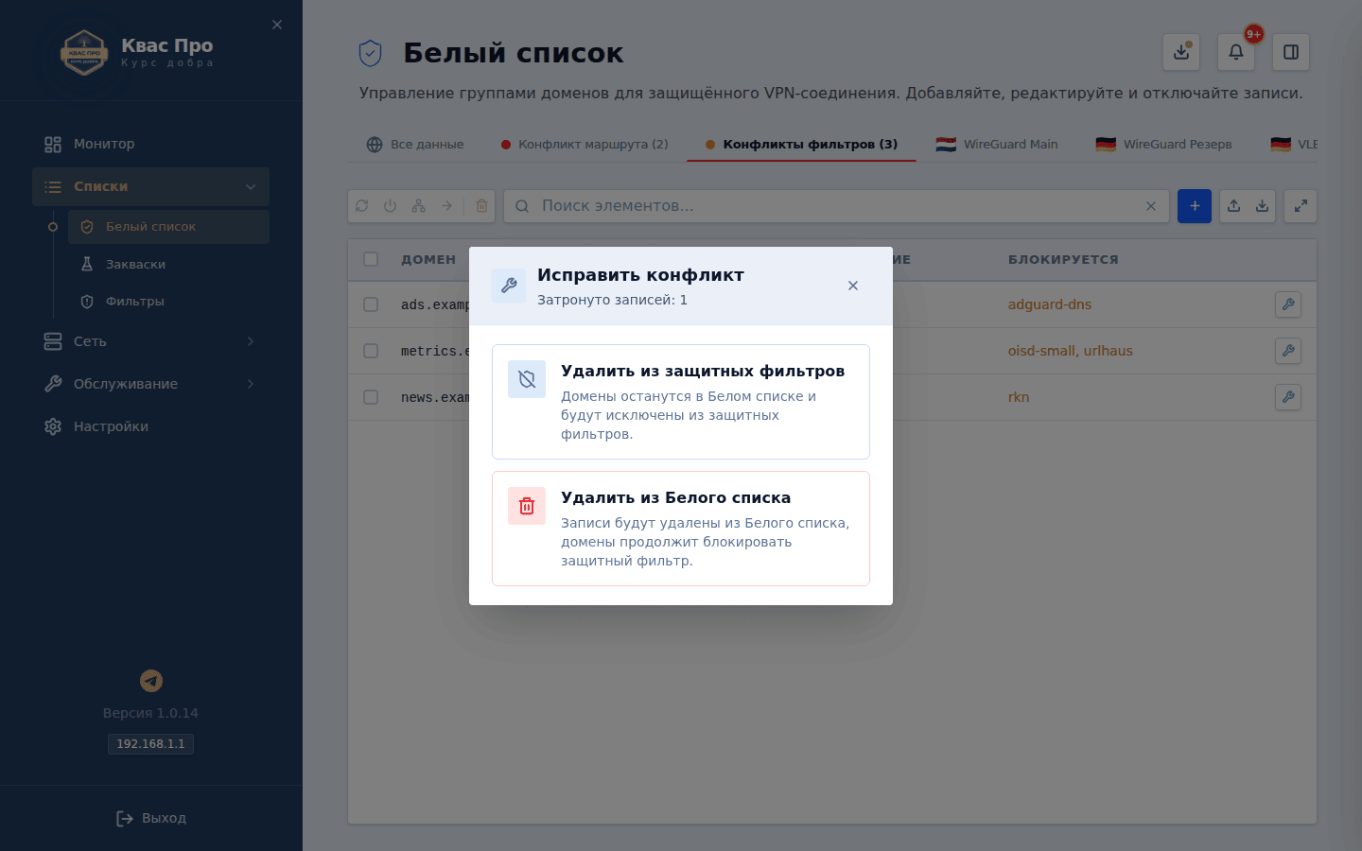Switch to the partially visible VLE tab
The image size is (1362, 851).
click(1294, 145)
